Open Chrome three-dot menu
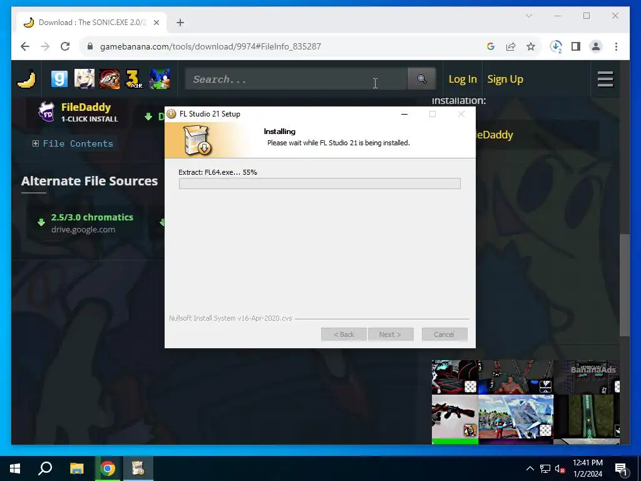The image size is (641, 481). (x=616, y=46)
